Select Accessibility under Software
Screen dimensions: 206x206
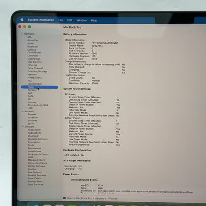(35, 130)
